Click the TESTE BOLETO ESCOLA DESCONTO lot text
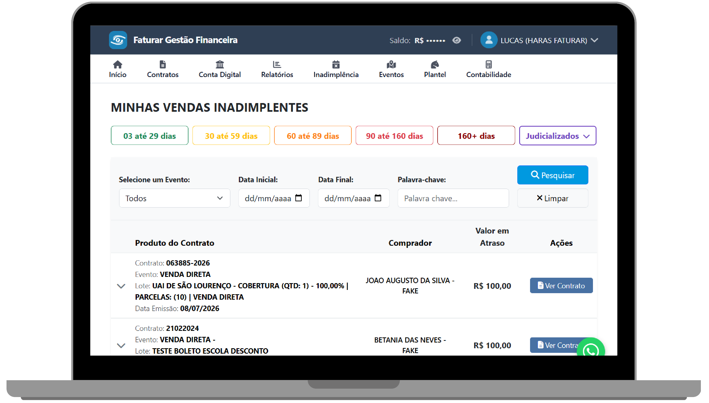 210,351
